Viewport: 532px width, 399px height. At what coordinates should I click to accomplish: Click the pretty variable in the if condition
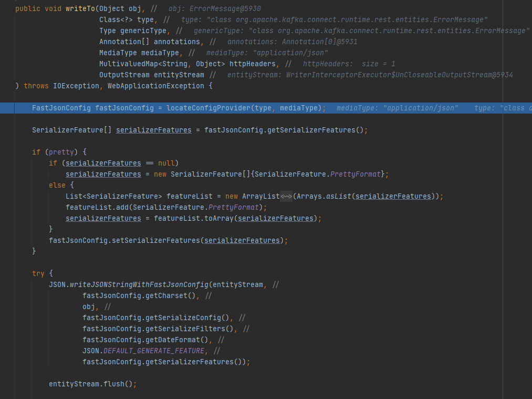click(x=61, y=152)
